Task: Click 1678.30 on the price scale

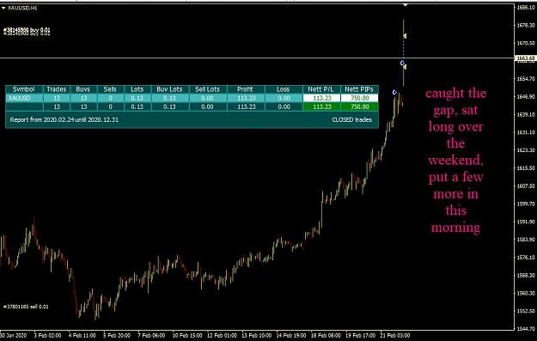Action: tap(525, 25)
